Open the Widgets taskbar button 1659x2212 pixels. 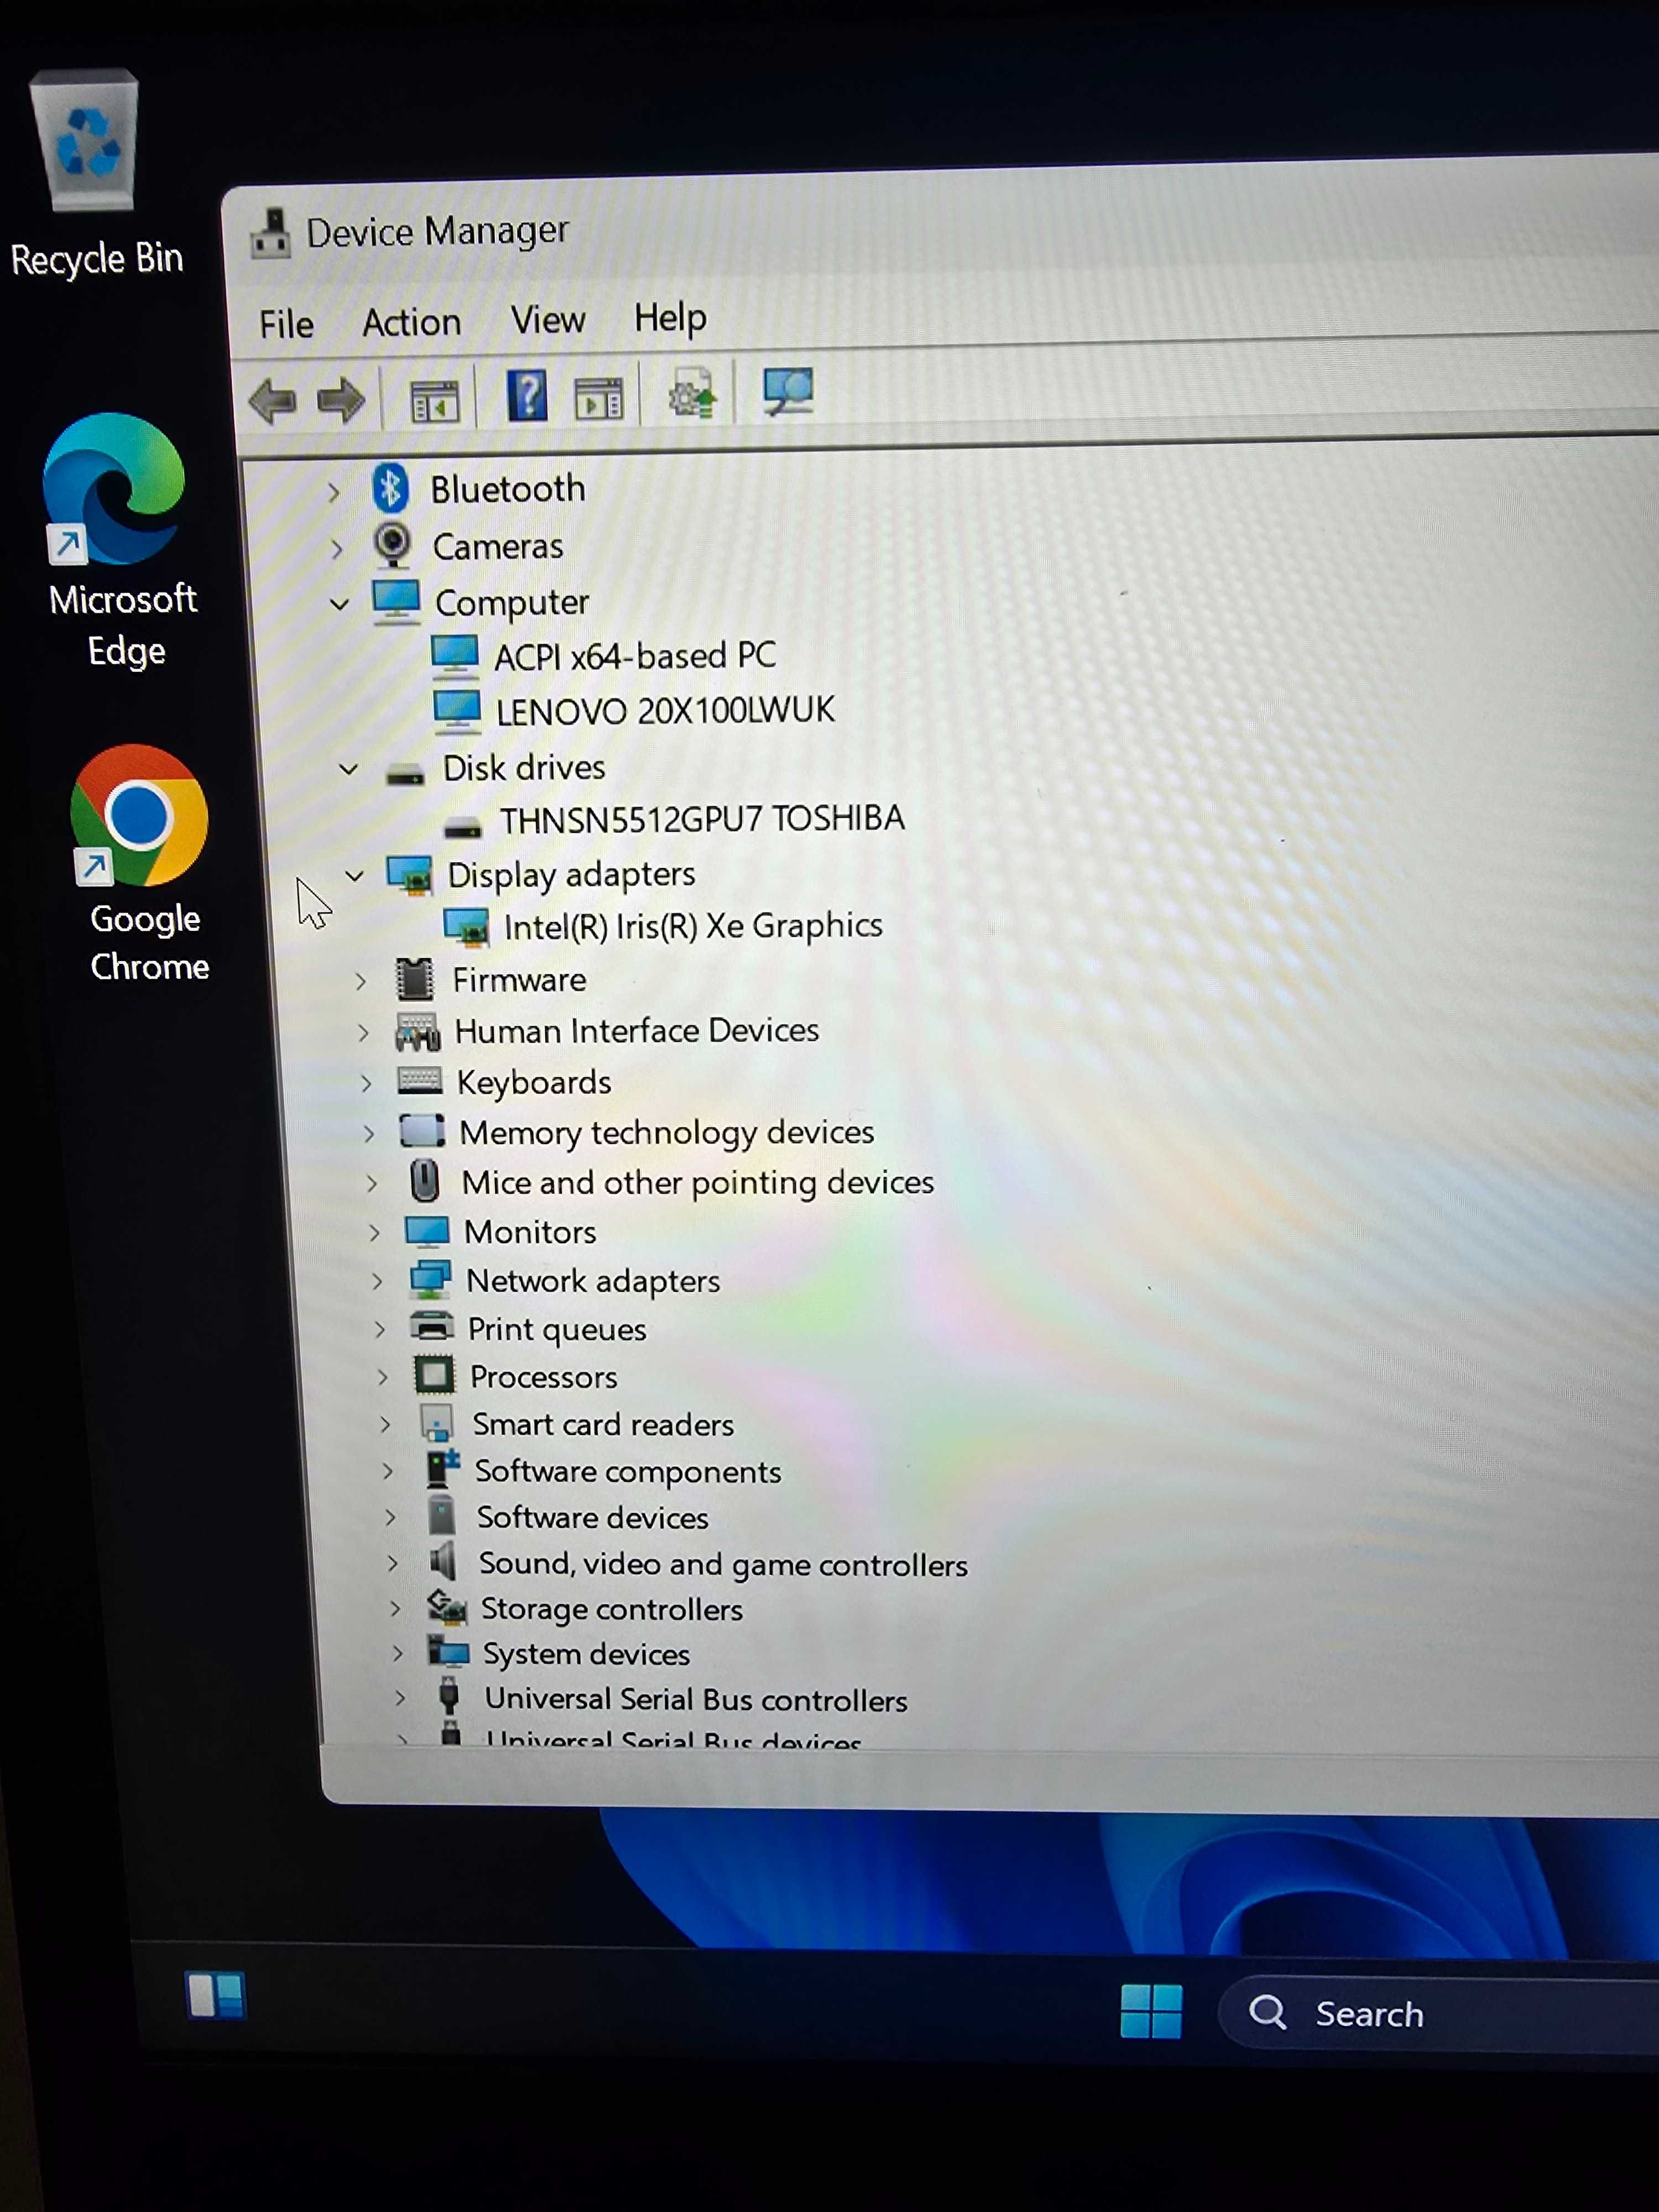[x=215, y=1996]
